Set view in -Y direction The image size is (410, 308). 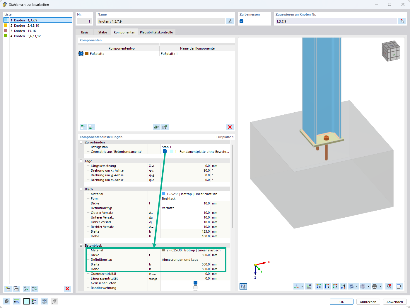point(327,286)
